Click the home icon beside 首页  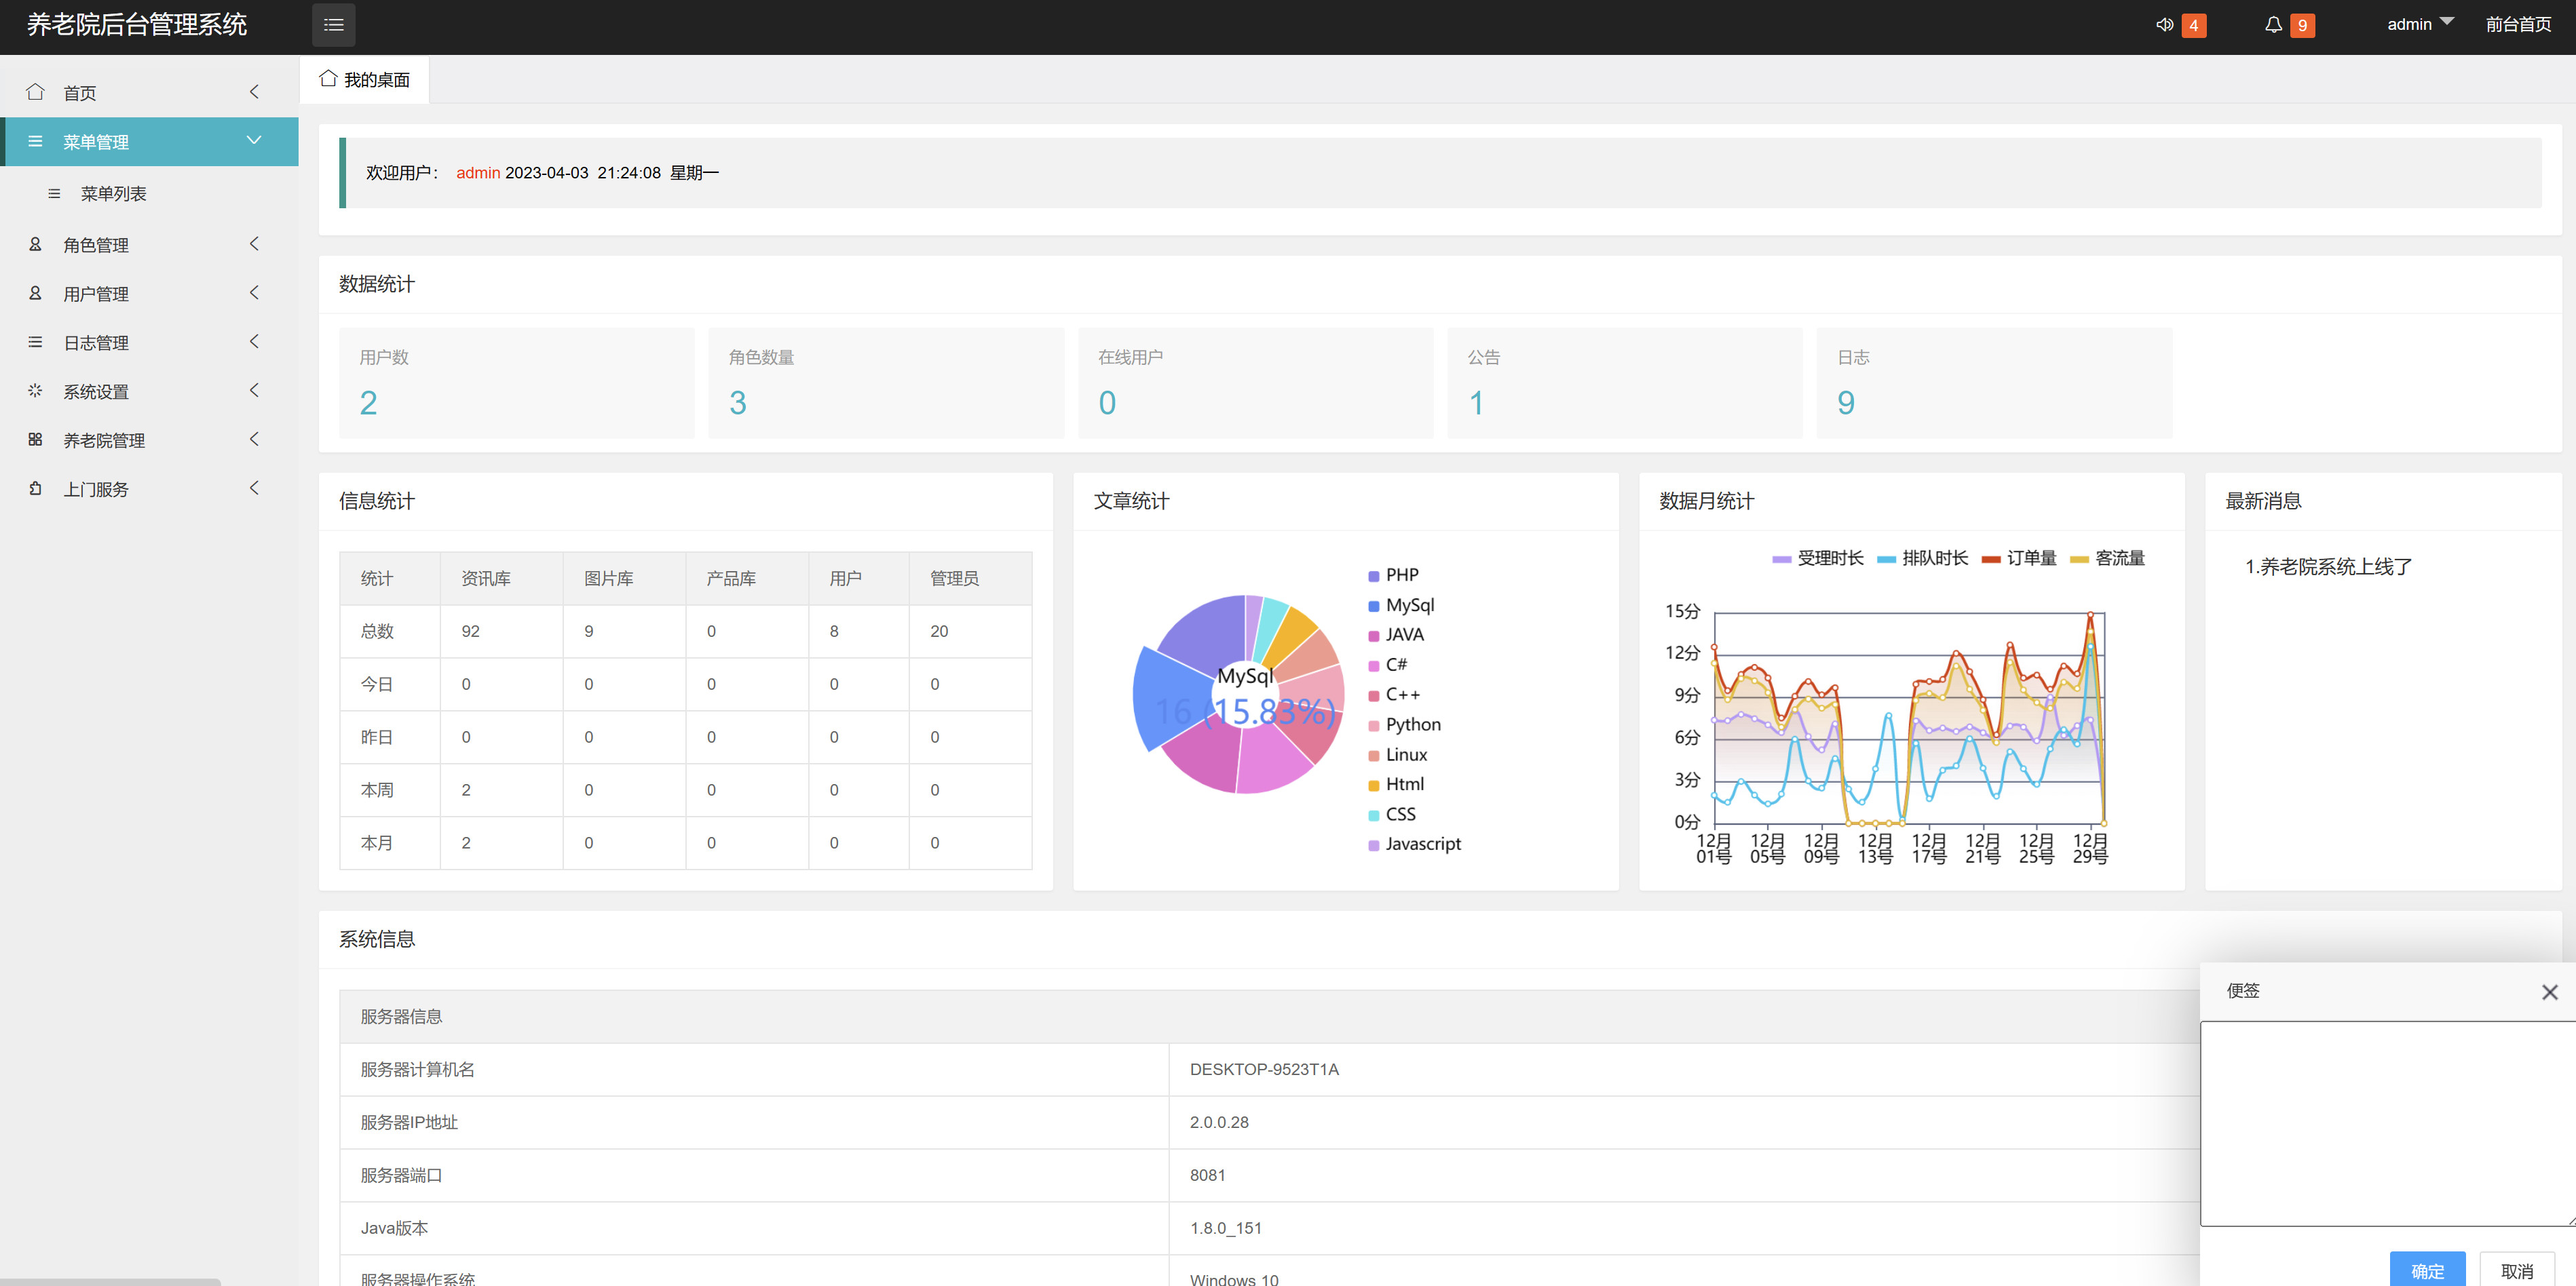(35, 92)
